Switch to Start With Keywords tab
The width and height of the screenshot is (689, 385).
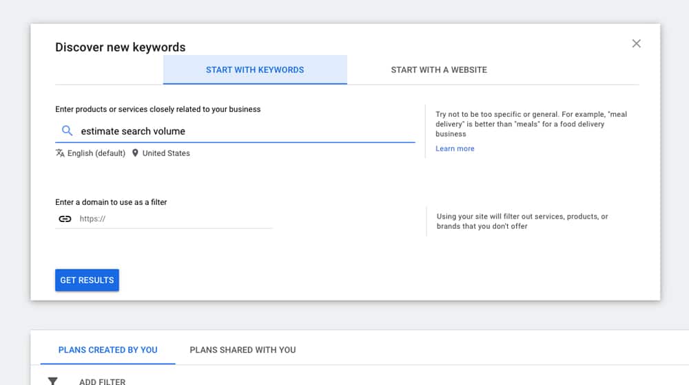255,69
